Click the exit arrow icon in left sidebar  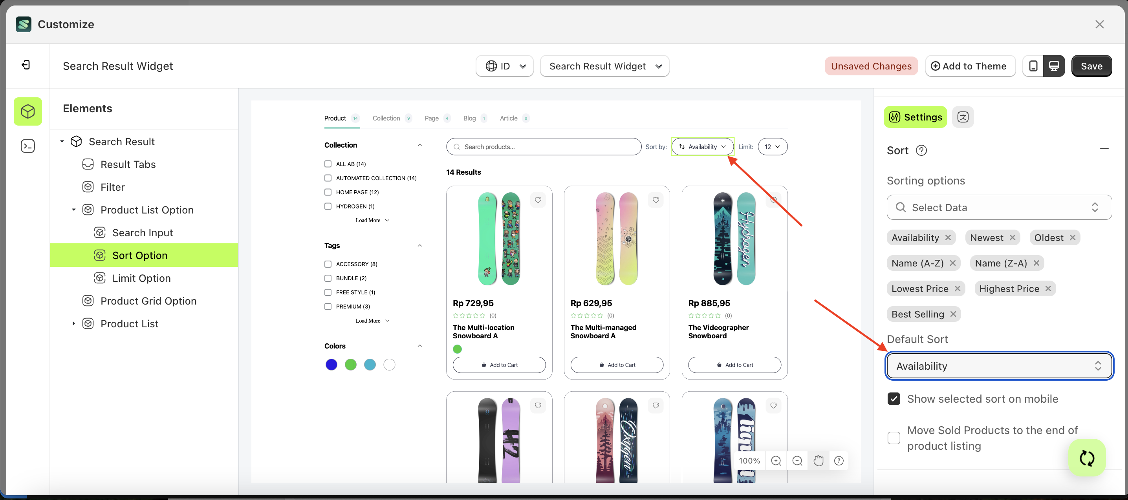(26, 65)
